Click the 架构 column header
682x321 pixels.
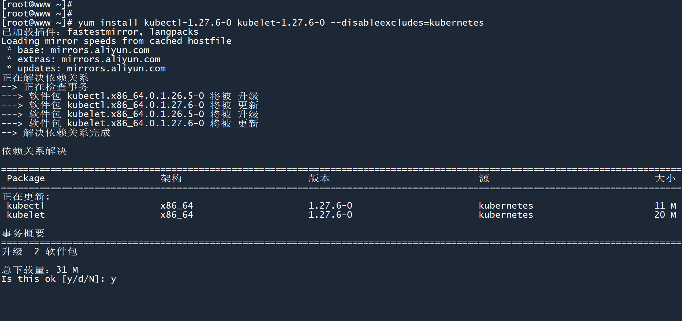click(171, 178)
